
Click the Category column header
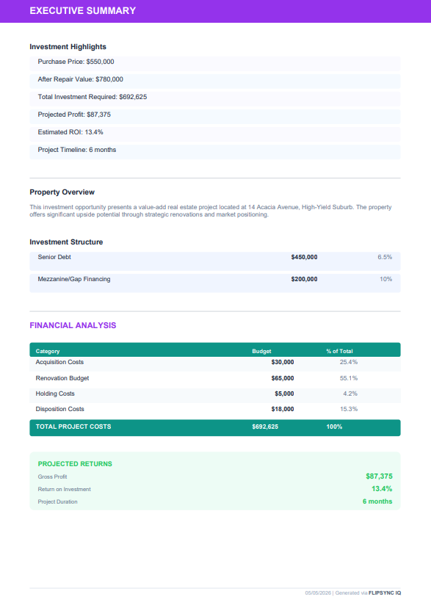(x=48, y=351)
